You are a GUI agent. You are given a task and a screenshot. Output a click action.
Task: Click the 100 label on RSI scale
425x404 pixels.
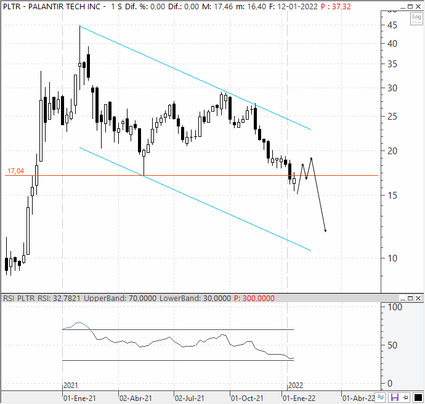tap(395, 307)
